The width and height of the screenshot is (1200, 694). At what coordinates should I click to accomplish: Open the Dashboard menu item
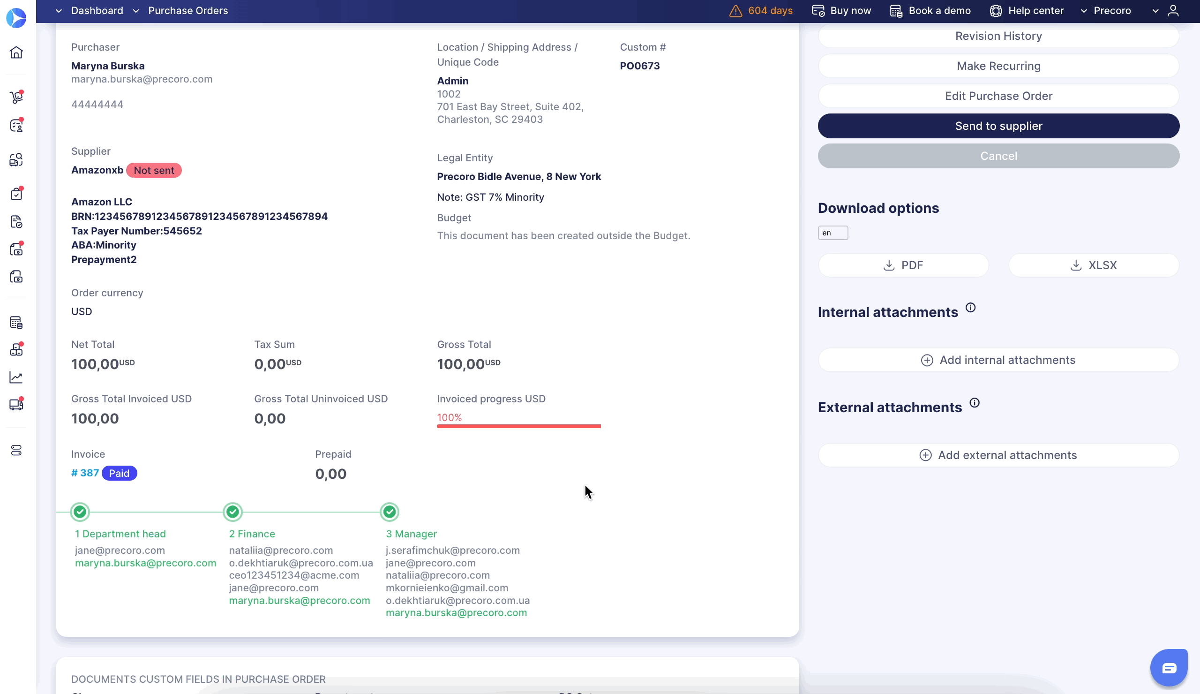pos(97,10)
